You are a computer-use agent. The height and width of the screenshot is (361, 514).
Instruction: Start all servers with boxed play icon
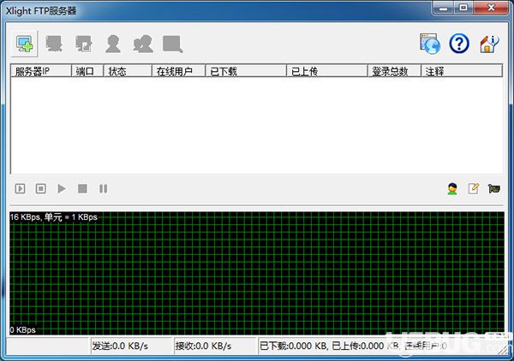[x=20, y=188]
